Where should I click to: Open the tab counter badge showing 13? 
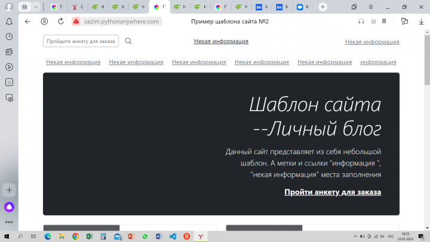point(24,7)
